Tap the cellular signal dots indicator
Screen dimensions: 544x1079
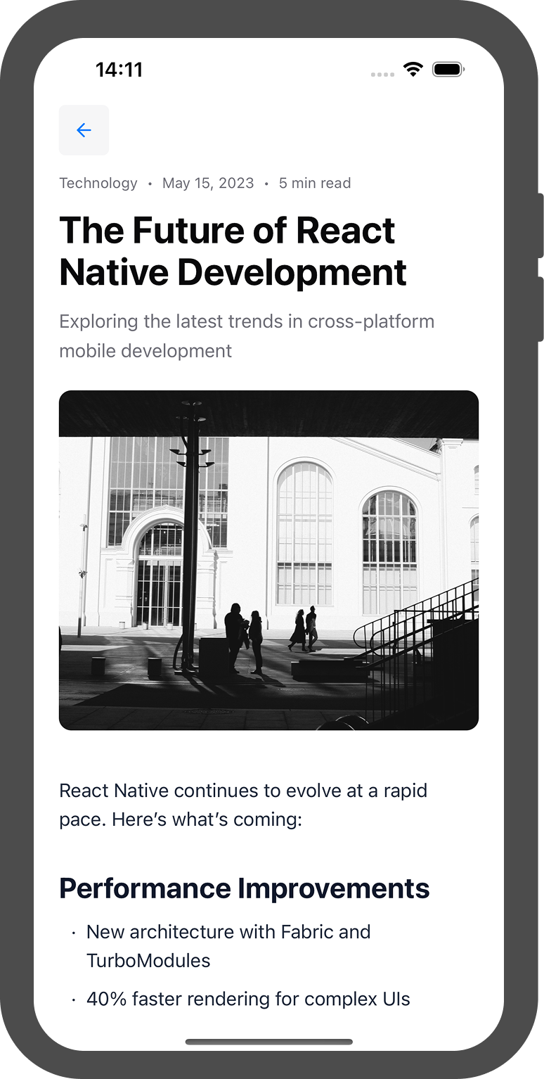[382, 74]
